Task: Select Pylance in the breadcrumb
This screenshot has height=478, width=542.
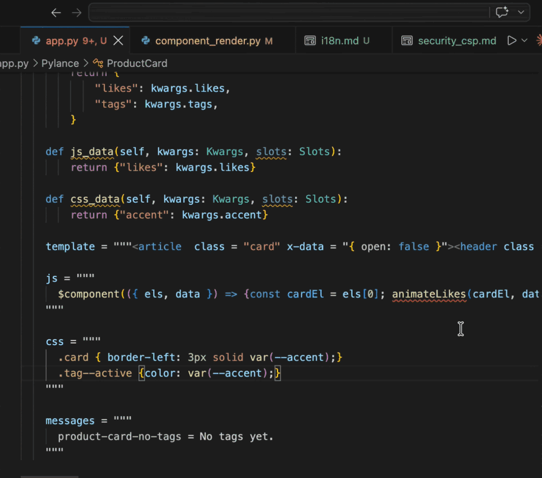Action: tap(60, 63)
